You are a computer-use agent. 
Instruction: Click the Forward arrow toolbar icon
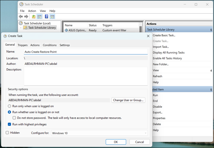tap(26, 17)
